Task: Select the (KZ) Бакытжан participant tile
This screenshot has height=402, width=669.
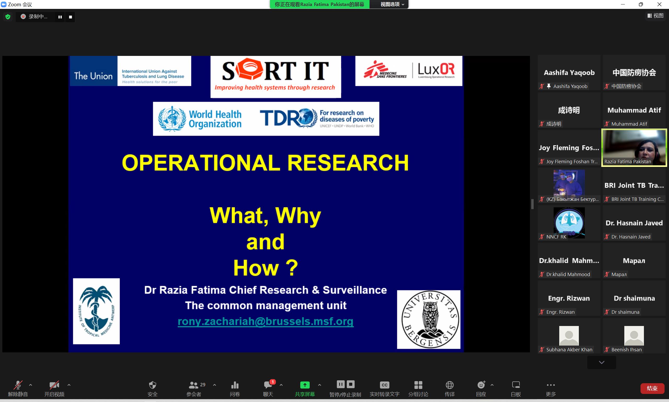Action: coord(569,185)
